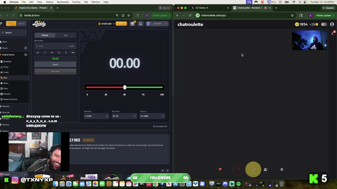Click the dice roll-over slider handle
337x189 pixels.
click(125, 87)
